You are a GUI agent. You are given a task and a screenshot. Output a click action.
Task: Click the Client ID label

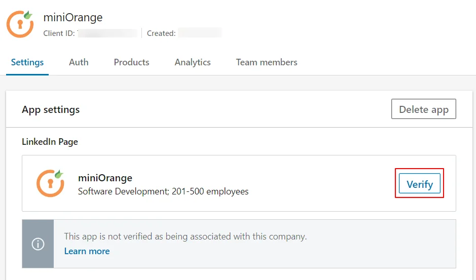point(59,33)
